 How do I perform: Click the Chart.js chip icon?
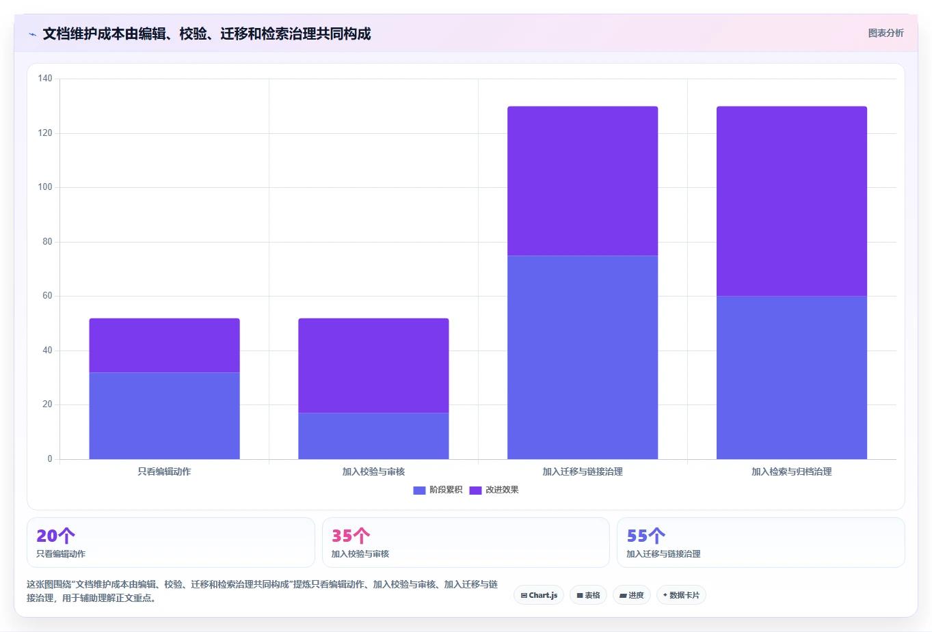[524, 596]
